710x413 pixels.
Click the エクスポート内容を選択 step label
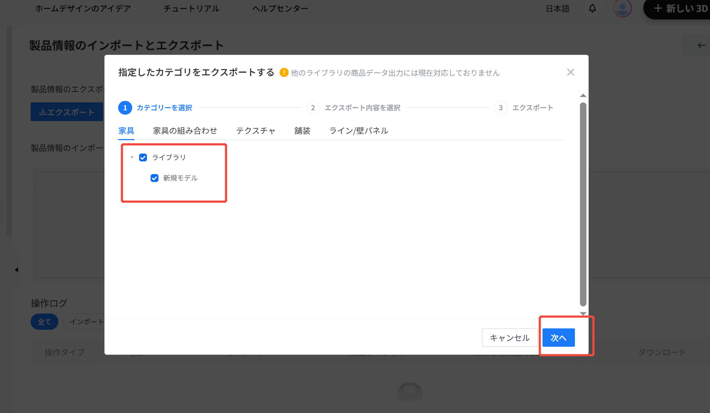[362, 108]
